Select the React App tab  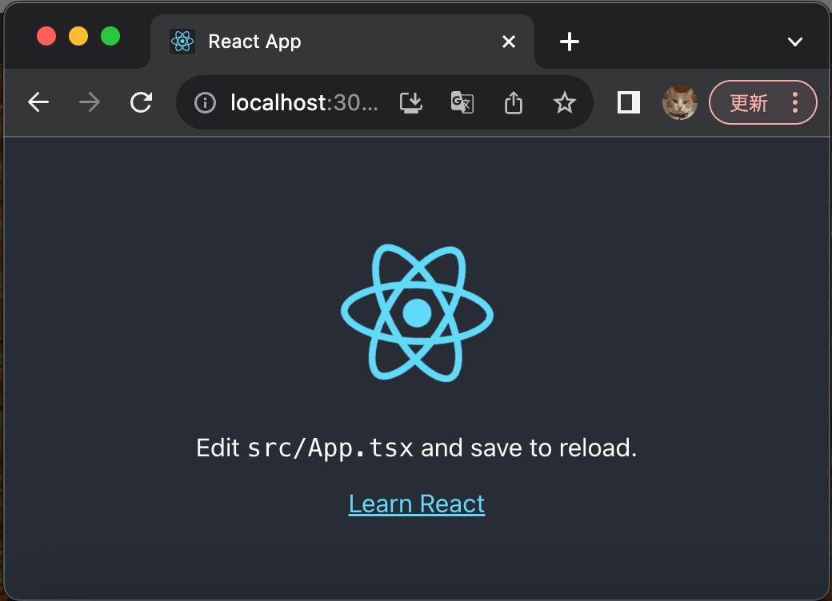pos(342,42)
